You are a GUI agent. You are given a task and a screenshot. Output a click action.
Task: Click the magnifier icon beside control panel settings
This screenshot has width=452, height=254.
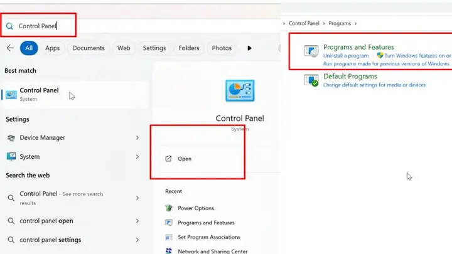pyautogui.click(x=11, y=240)
